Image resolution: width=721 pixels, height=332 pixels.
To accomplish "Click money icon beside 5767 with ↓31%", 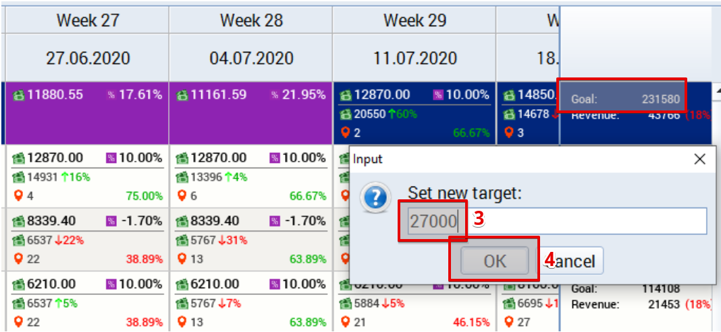I will pyautogui.click(x=182, y=240).
